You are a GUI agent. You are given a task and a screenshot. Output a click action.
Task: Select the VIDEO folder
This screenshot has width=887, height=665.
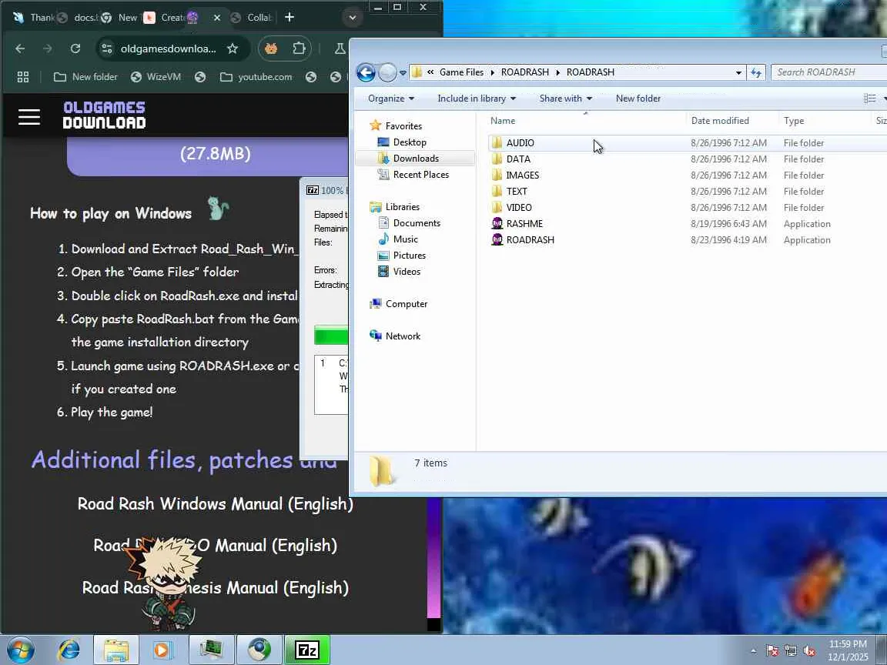click(x=519, y=208)
